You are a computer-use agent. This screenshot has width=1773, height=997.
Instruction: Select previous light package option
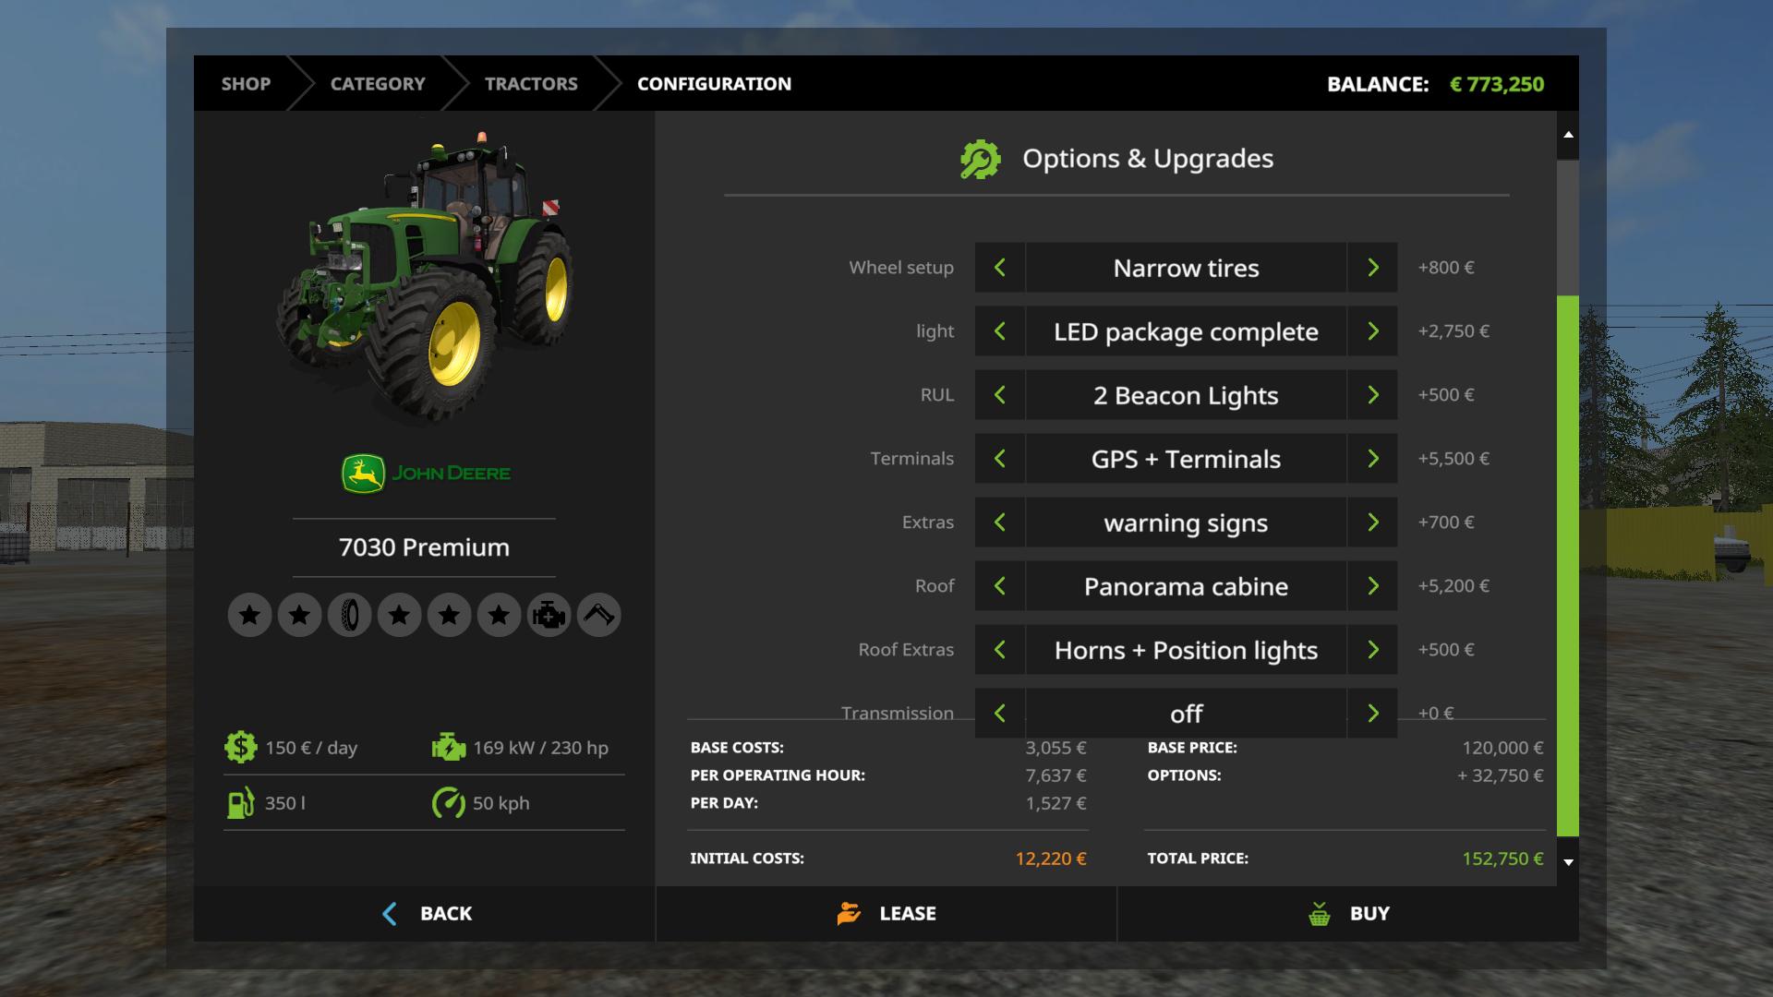pos(1000,331)
